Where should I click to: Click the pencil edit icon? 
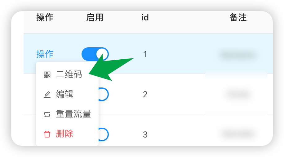(47, 95)
